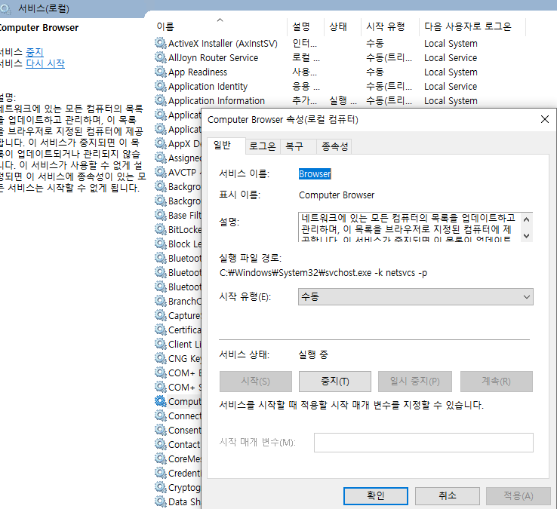Click 실행 status in Application Information row

coord(343,101)
